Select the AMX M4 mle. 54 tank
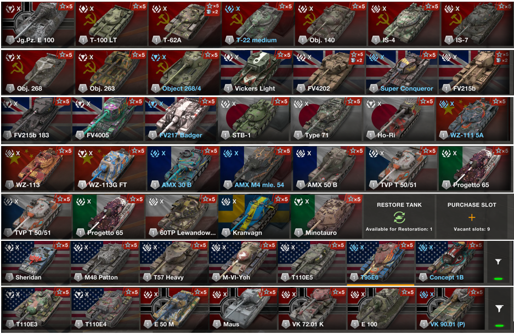Viewport: 514px width, 334px height. pos(256,169)
